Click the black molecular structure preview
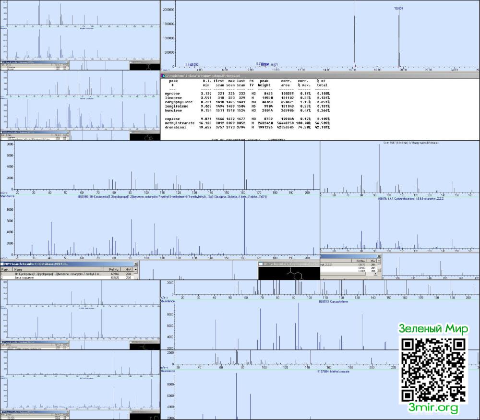The image size is (480, 420). click(289, 274)
